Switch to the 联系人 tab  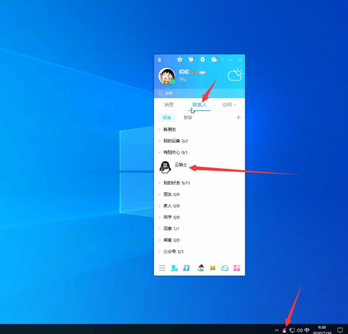point(200,105)
